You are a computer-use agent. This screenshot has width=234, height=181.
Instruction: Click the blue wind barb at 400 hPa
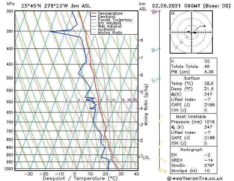click(156, 50)
